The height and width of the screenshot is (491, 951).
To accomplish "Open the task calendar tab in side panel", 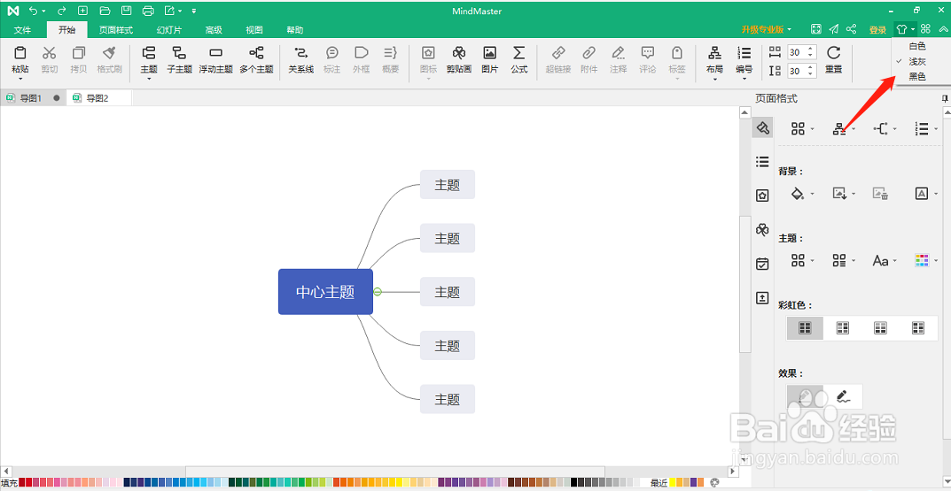I will [762, 264].
